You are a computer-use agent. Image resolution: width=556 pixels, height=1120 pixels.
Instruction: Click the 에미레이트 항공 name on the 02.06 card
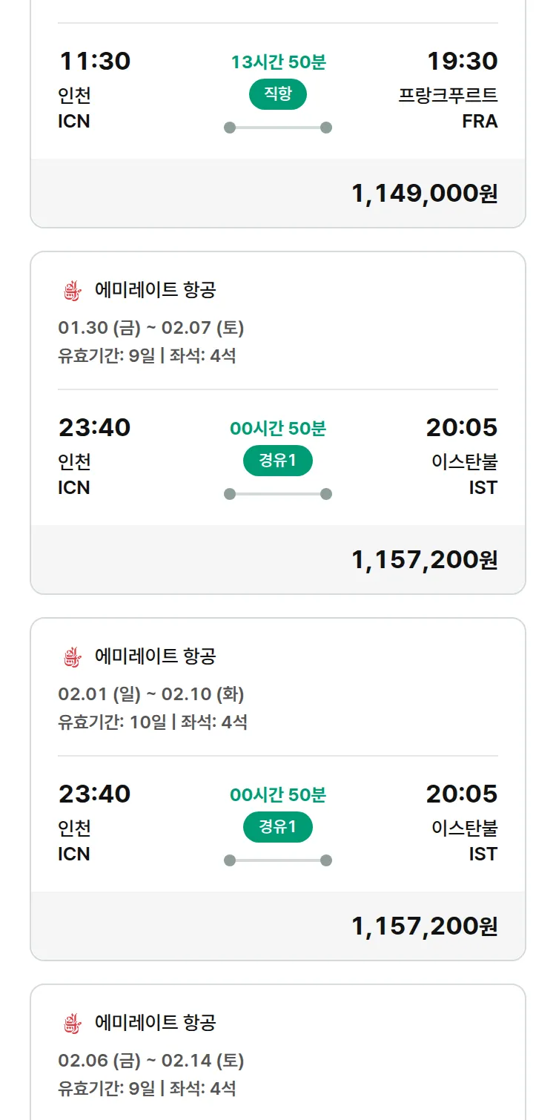156,1023
